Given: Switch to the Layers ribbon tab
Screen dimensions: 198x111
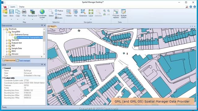Looking at the screenshot, I should (13, 7).
